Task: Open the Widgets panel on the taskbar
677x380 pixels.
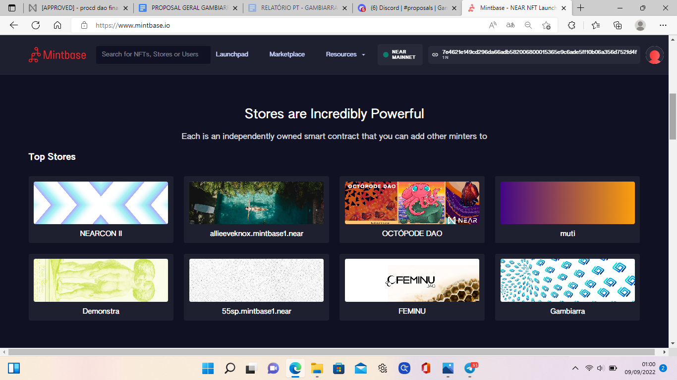Action: (14, 368)
